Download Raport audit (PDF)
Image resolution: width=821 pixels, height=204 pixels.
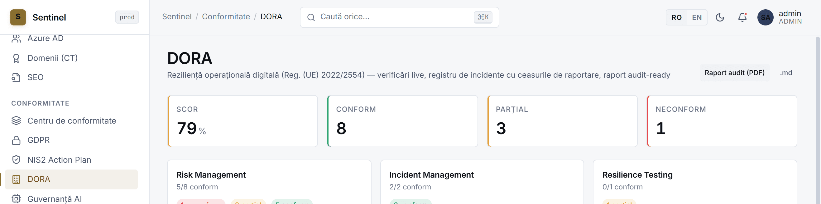(x=734, y=73)
